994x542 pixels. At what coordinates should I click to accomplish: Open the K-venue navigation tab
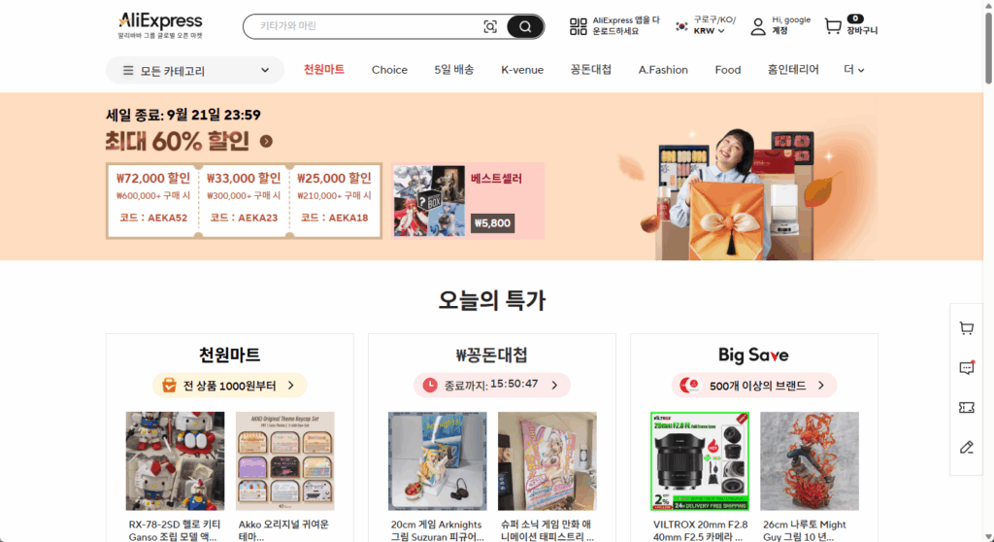click(522, 70)
